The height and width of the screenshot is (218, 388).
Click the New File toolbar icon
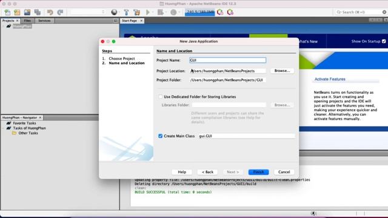click(x=7, y=12)
